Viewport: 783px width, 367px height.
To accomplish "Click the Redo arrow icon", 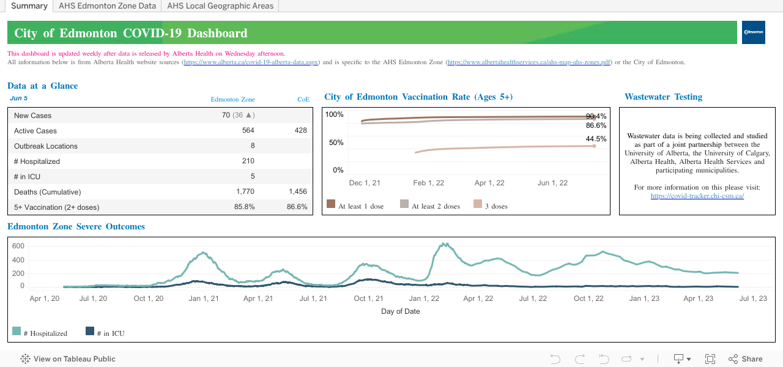I will [580, 359].
